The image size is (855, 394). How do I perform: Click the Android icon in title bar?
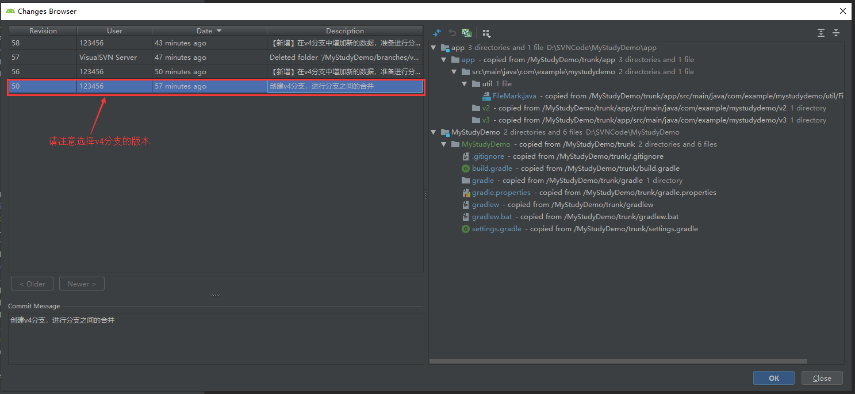point(10,11)
